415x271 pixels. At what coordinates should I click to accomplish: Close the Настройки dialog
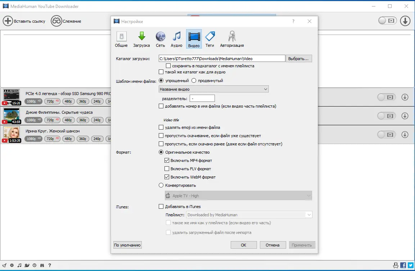click(310, 21)
